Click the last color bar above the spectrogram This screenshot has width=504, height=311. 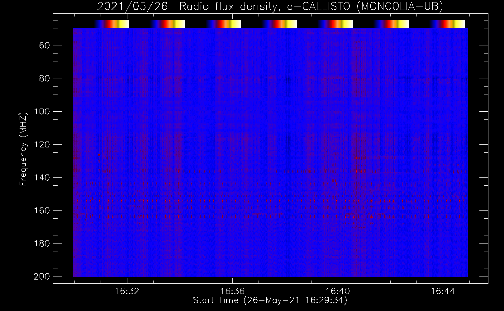point(447,24)
